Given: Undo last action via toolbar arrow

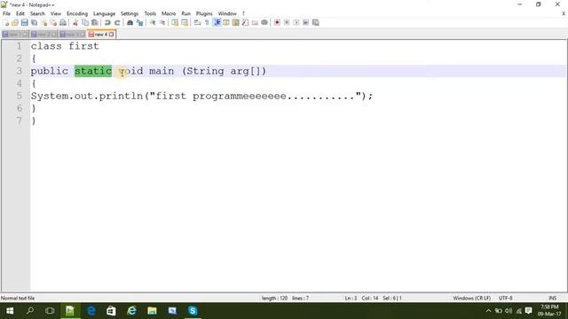Looking at the screenshot, I should pyautogui.click(x=107, y=23).
